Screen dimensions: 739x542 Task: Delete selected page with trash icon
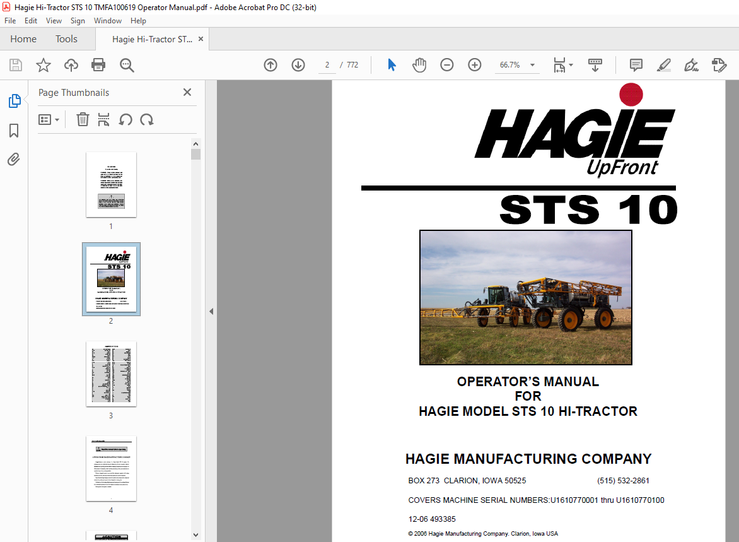click(x=83, y=119)
